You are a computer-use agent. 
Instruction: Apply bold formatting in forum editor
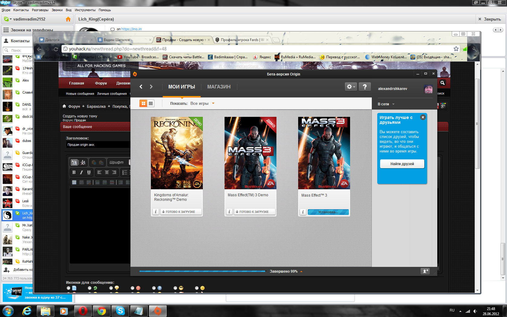(74, 172)
